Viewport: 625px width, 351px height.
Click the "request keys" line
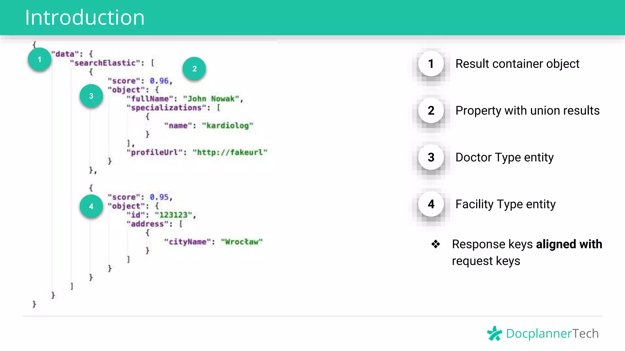pyautogui.click(x=486, y=261)
